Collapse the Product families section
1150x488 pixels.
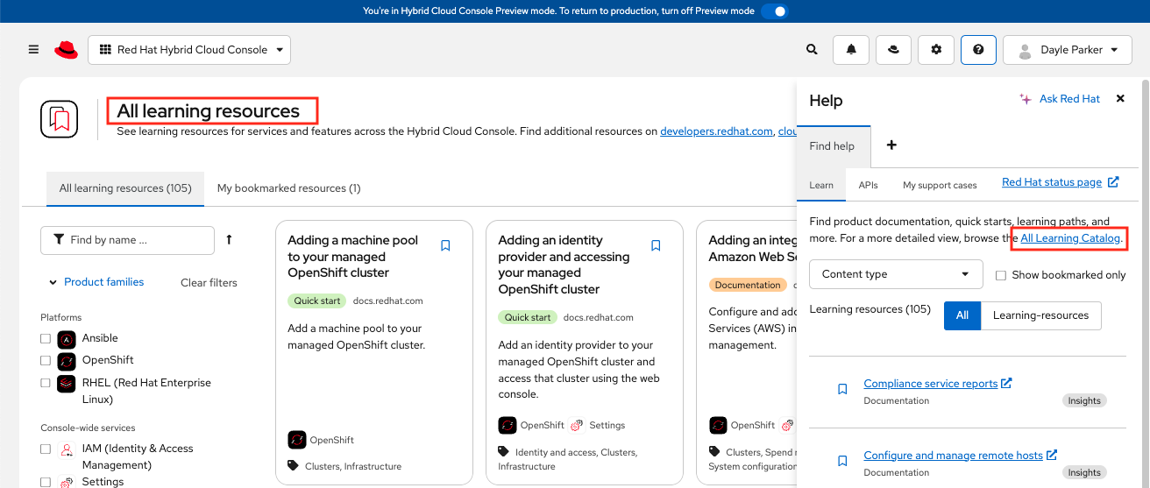(53, 282)
